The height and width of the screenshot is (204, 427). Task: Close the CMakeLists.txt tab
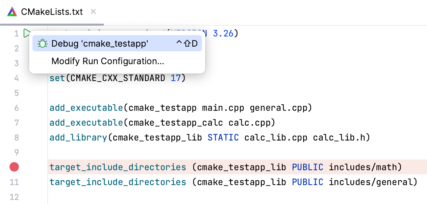[93, 11]
